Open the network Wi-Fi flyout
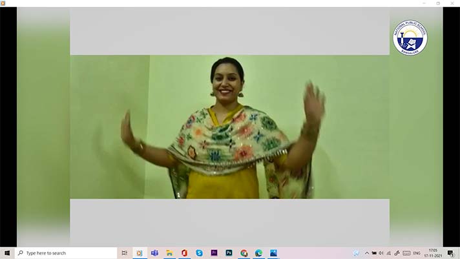Screen dimensions: 460x259 point(388,253)
